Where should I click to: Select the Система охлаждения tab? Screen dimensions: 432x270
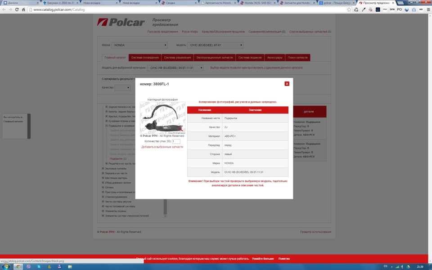point(145,58)
